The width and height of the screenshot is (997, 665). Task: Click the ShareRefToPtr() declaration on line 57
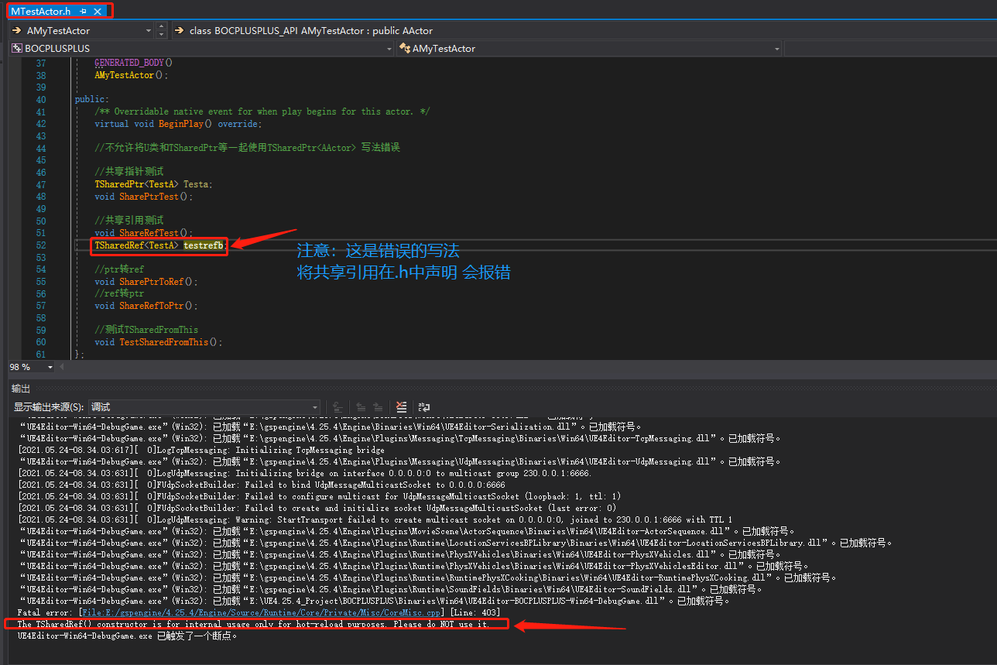click(x=146, y=306)
